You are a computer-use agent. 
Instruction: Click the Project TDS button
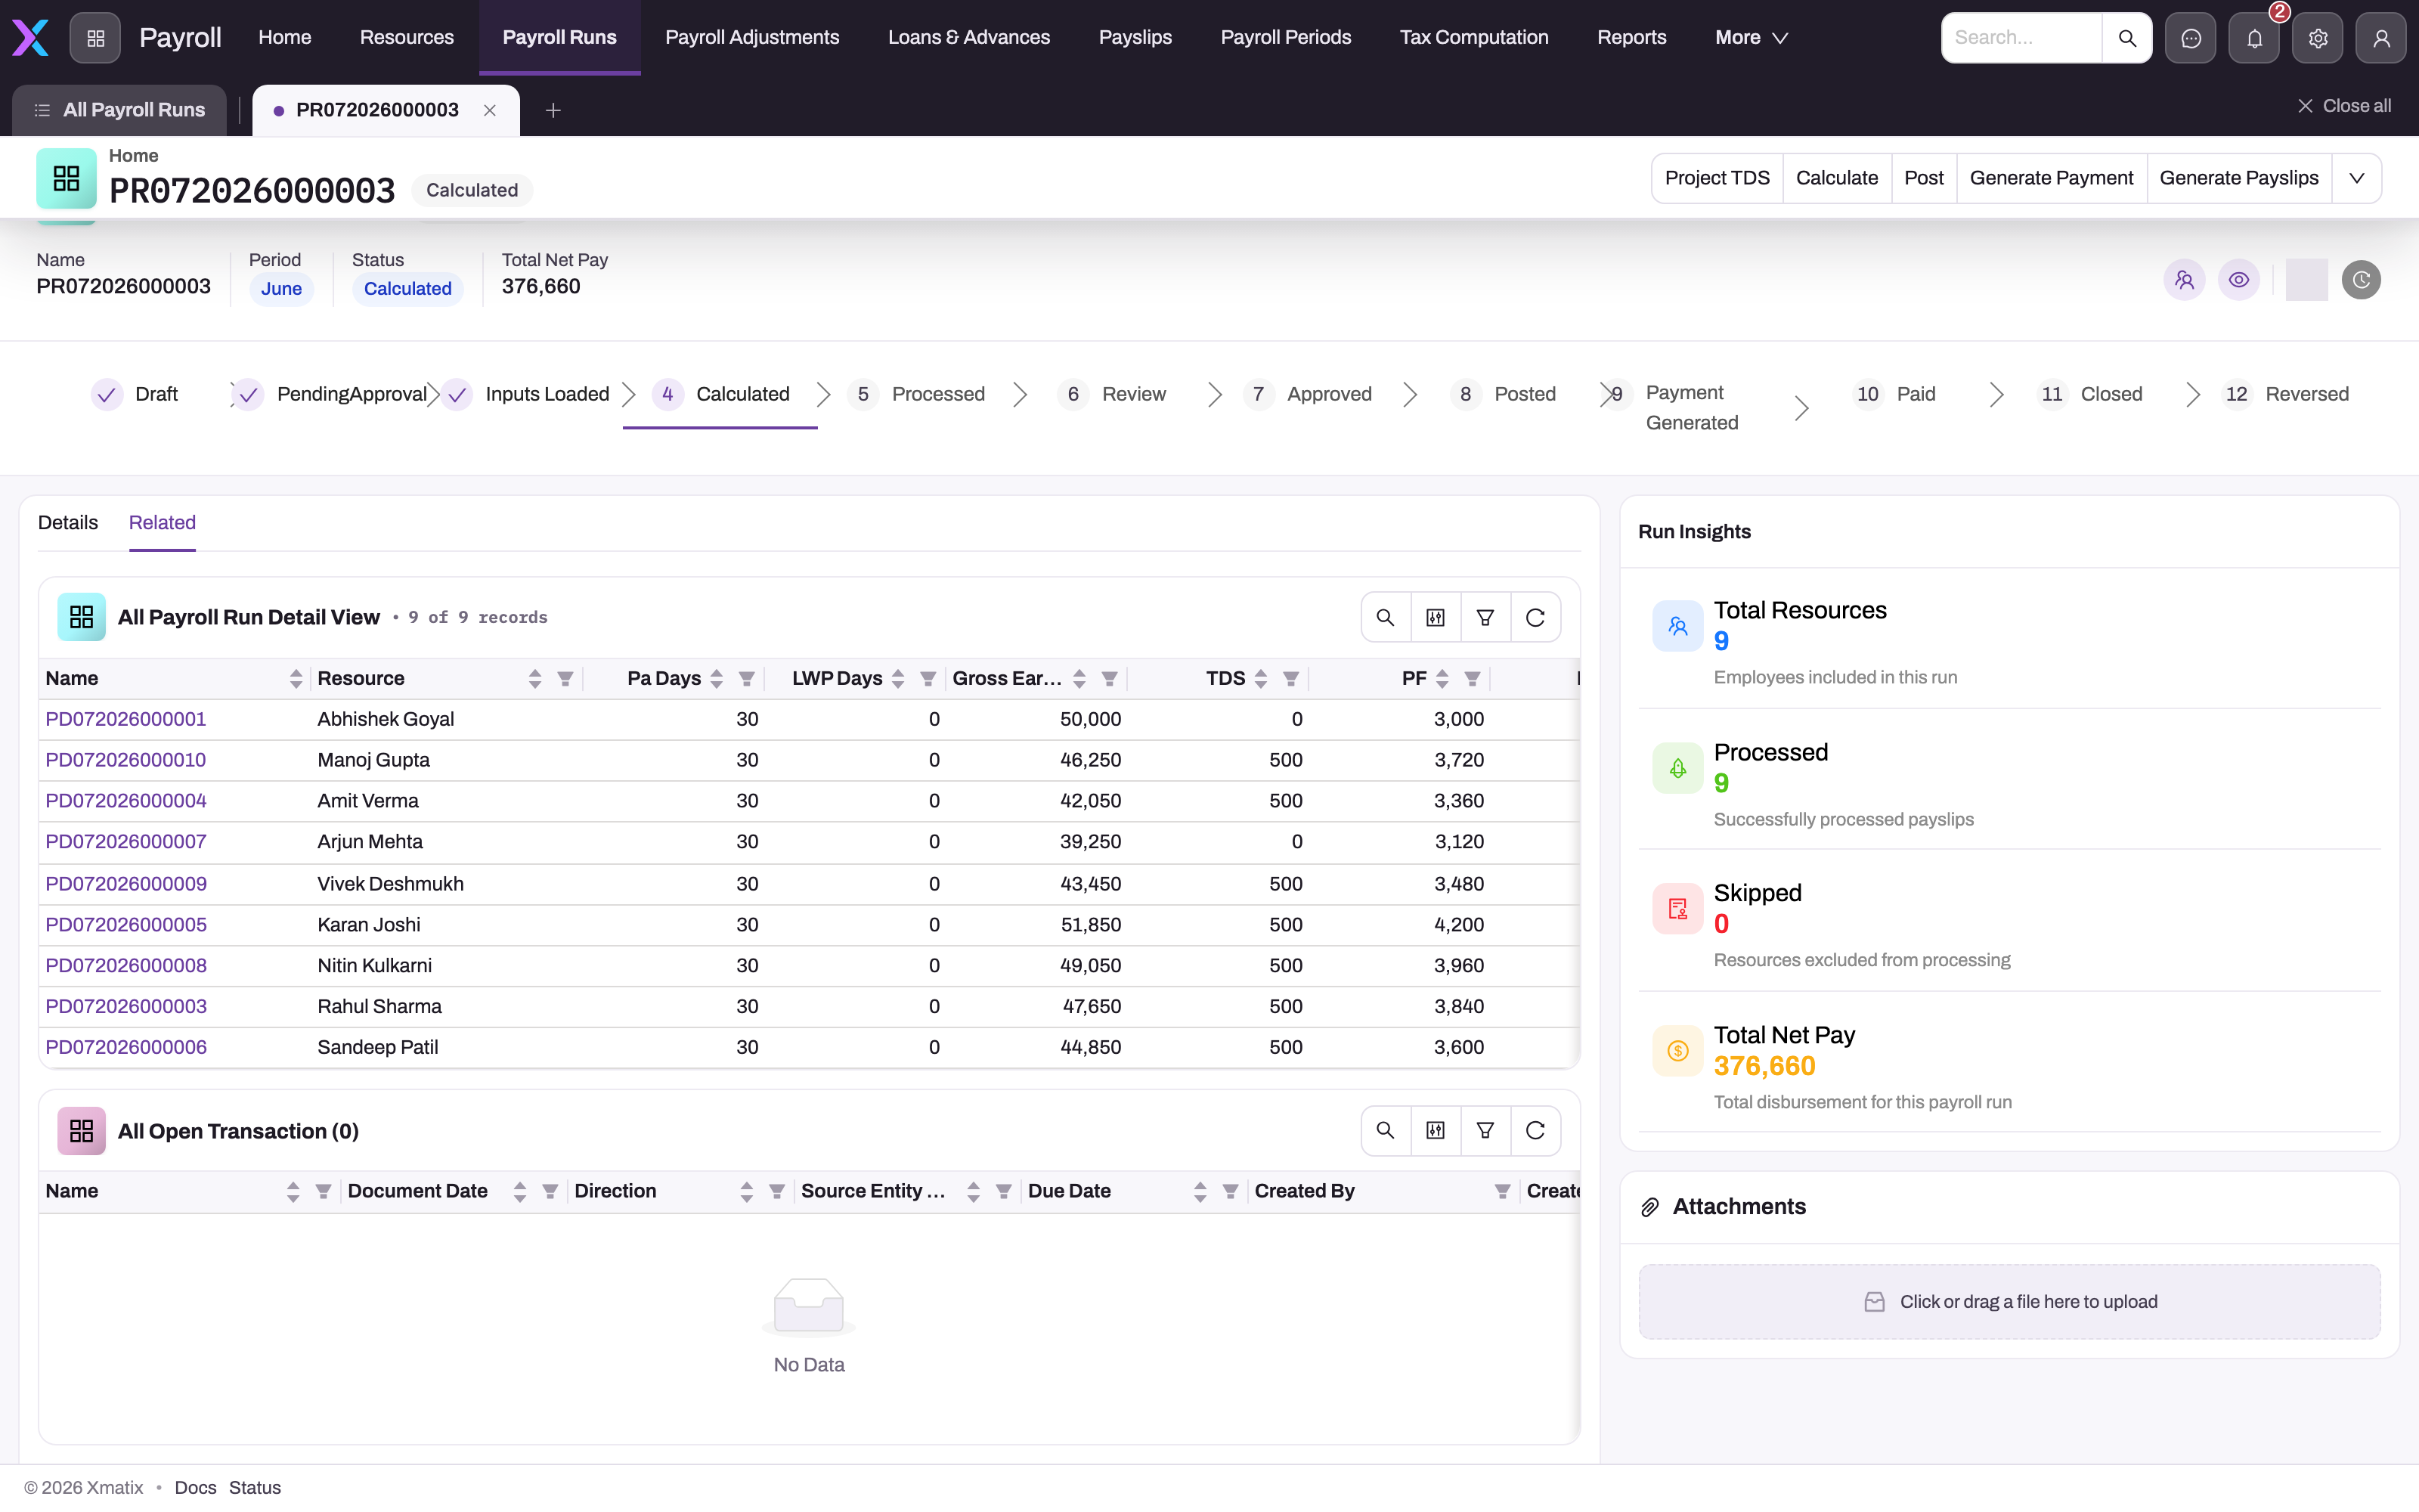pyautogui.click(x=1717, y=178)
